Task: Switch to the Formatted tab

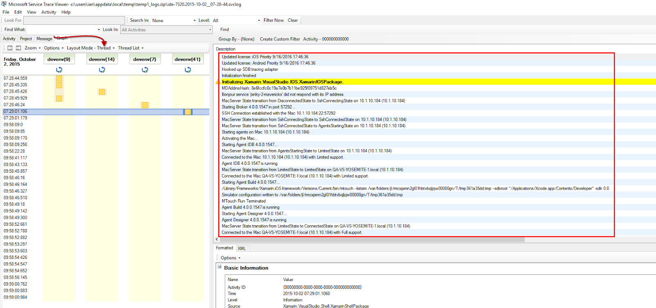Action: tap(225, 248)
